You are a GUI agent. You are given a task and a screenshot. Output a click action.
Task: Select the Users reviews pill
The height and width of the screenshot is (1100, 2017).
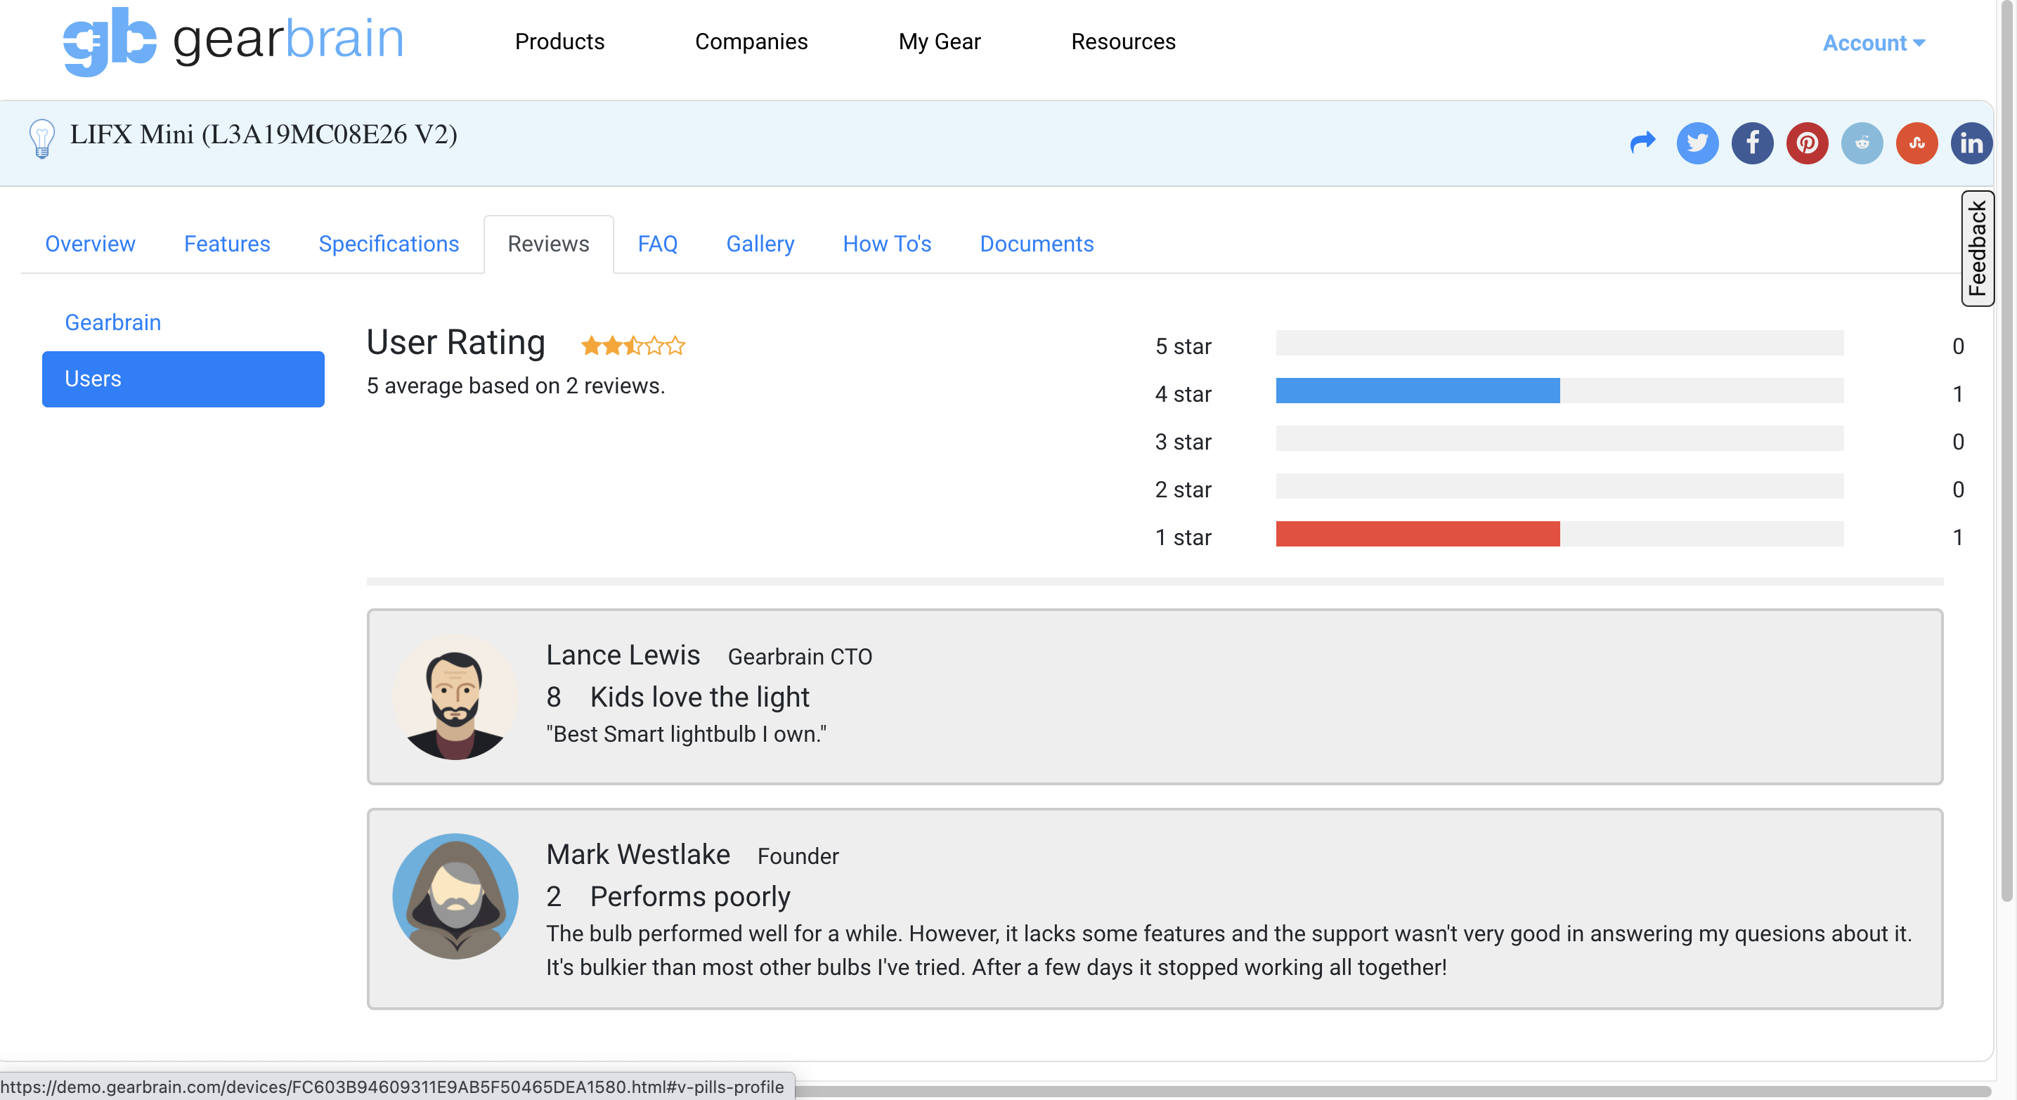coord(183,379)
